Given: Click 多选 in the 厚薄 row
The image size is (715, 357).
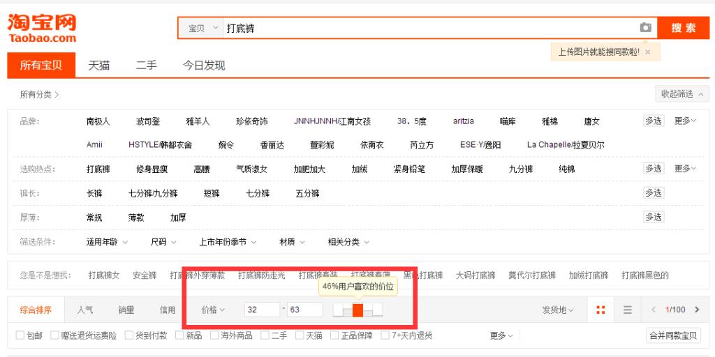Looking at the screenshot, I should coord(654,218).
